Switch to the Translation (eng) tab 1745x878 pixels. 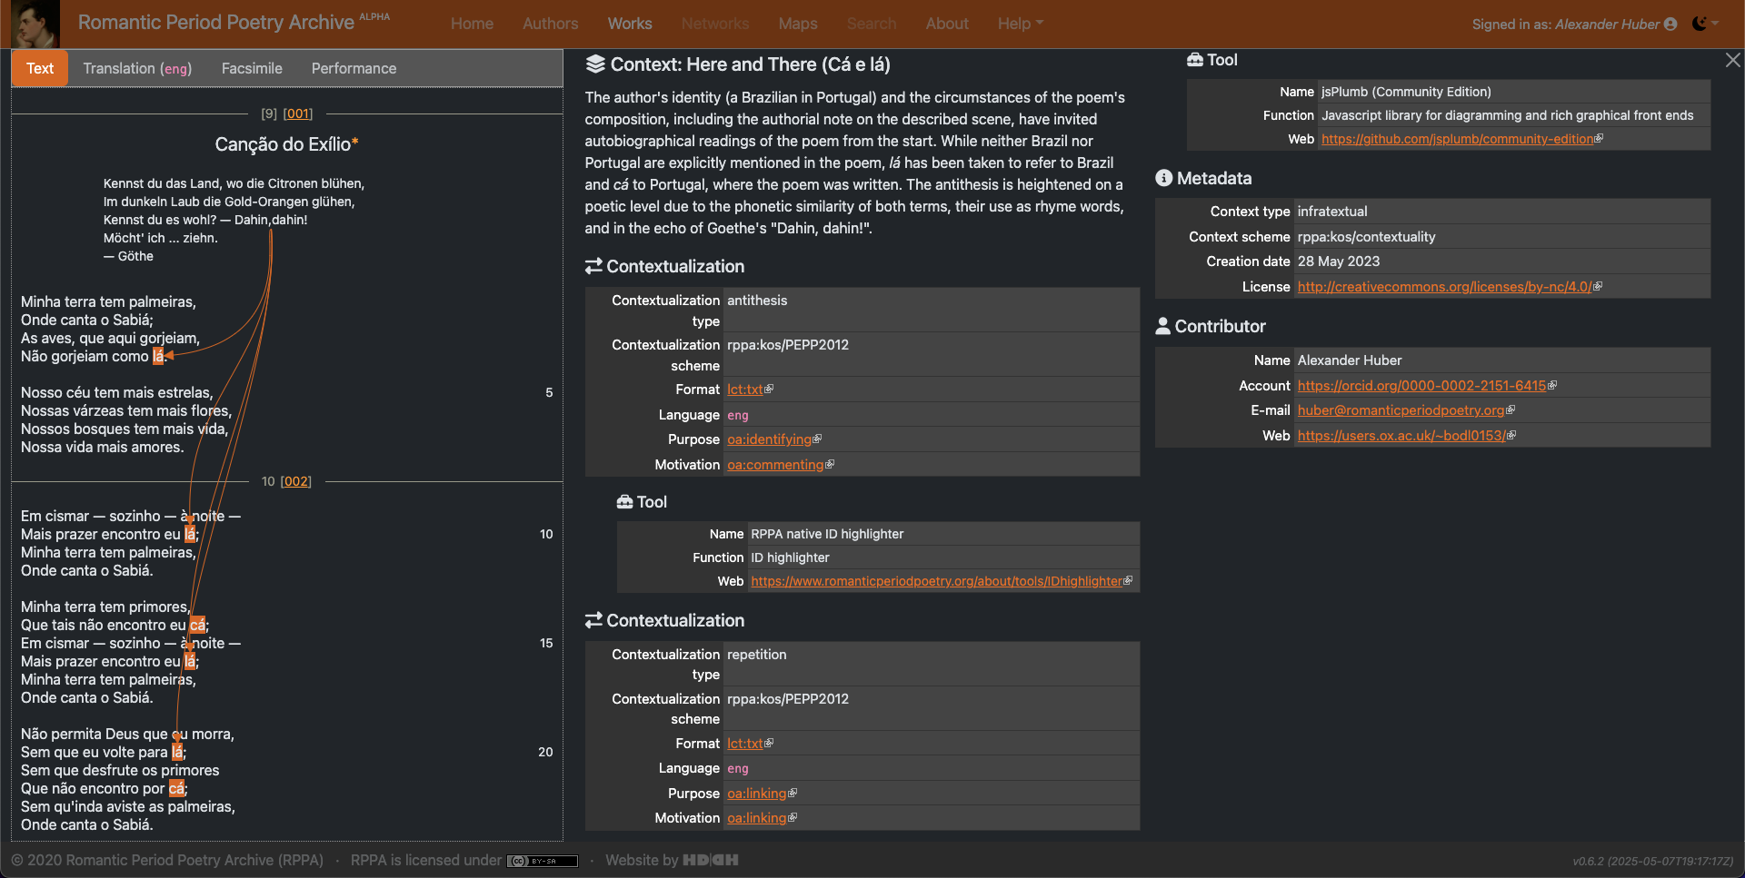137,68
